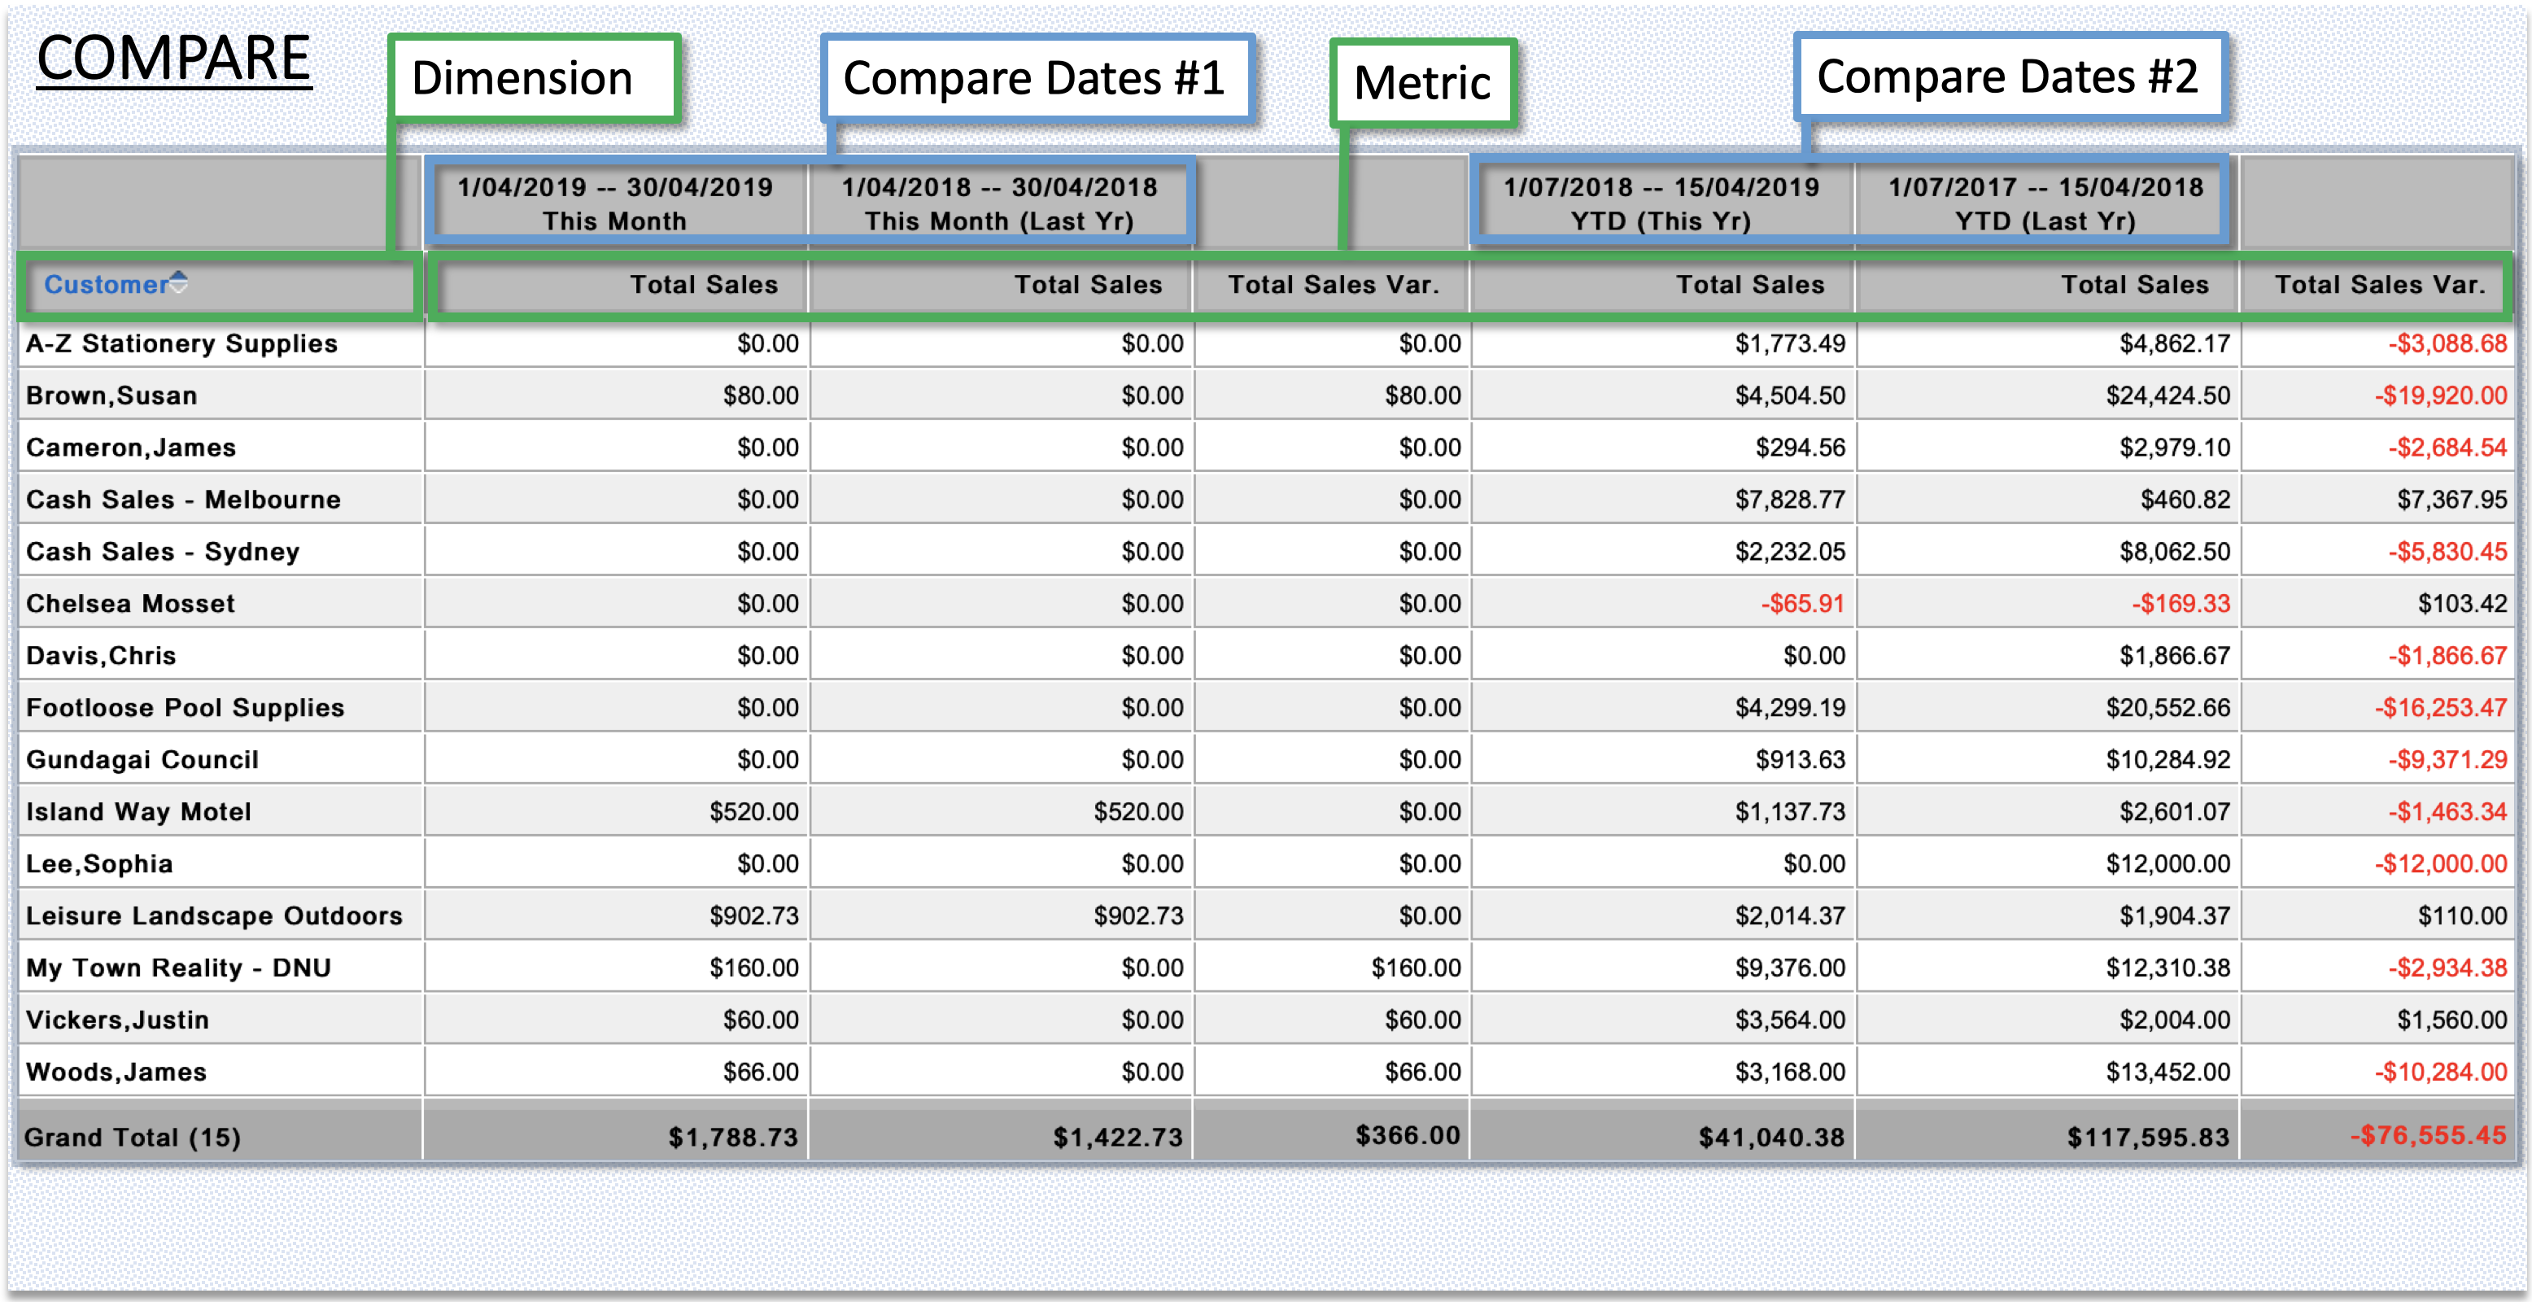This screenshot has height=1302, width=2532.
Task: Select the Lee,Sophia customer row
Action: [1266, 864]
